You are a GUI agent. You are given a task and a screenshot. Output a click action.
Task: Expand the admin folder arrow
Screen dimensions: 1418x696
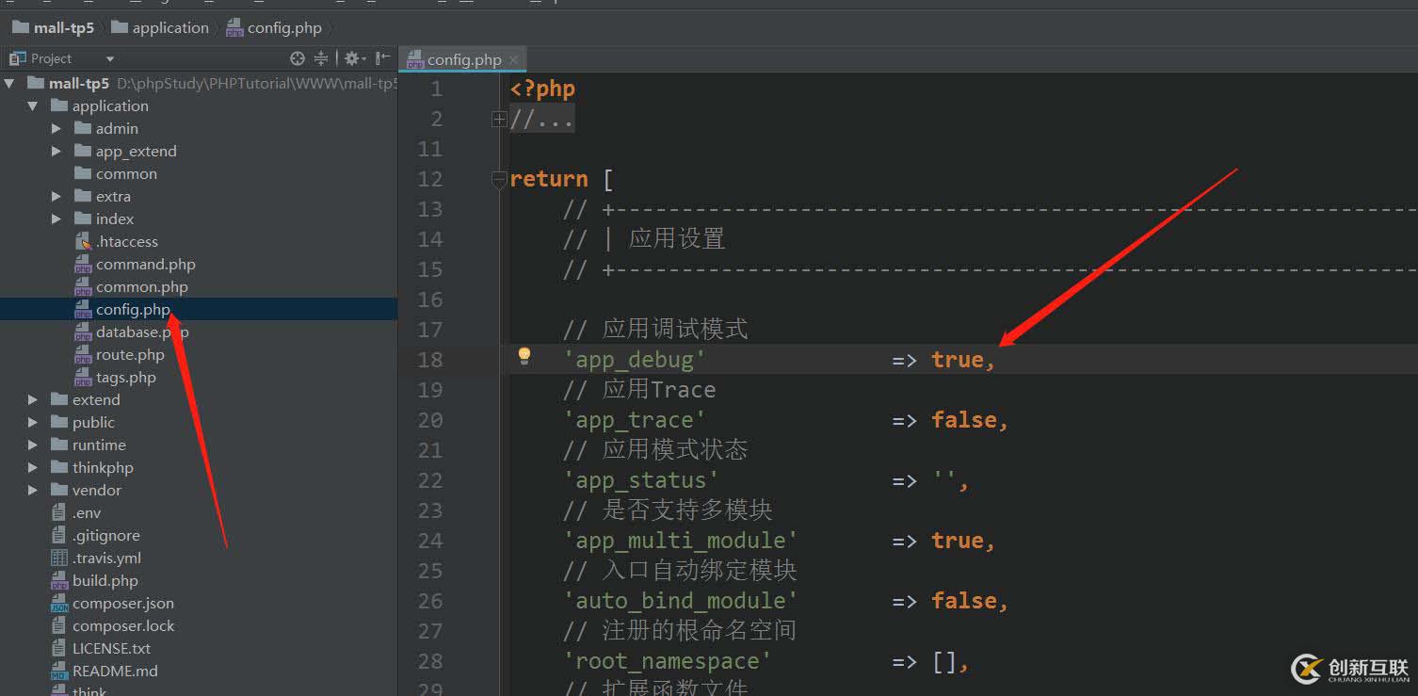pyautogui.click(x=56, y=128)
